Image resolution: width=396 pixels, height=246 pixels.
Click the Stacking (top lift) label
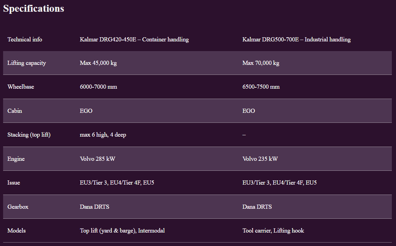29,135
